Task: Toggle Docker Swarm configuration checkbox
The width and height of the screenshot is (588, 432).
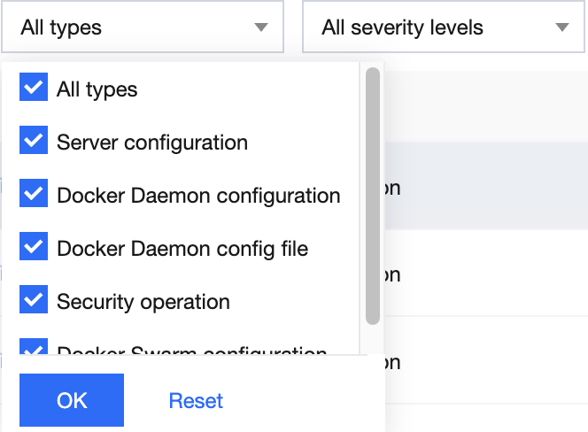Action: [x=34, y=349]
